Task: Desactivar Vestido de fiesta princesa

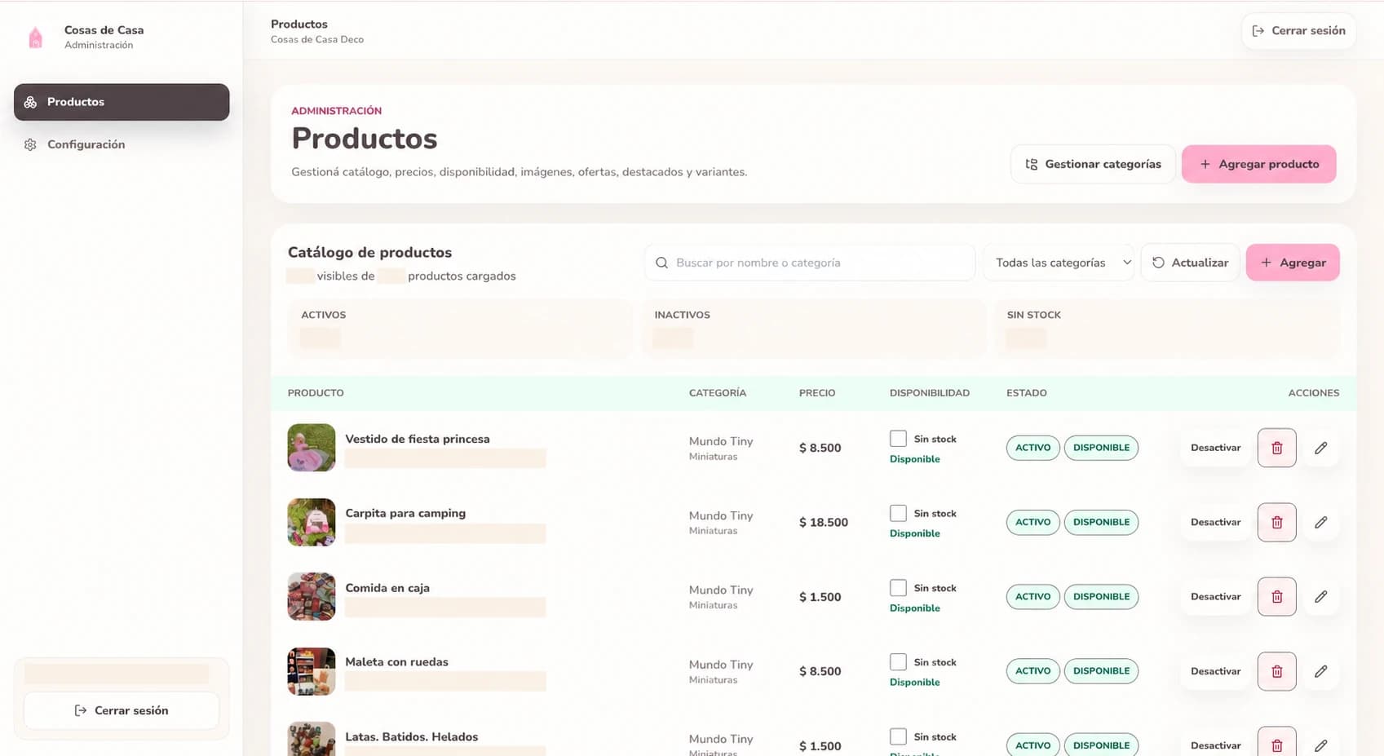Action: point(1215,448)
